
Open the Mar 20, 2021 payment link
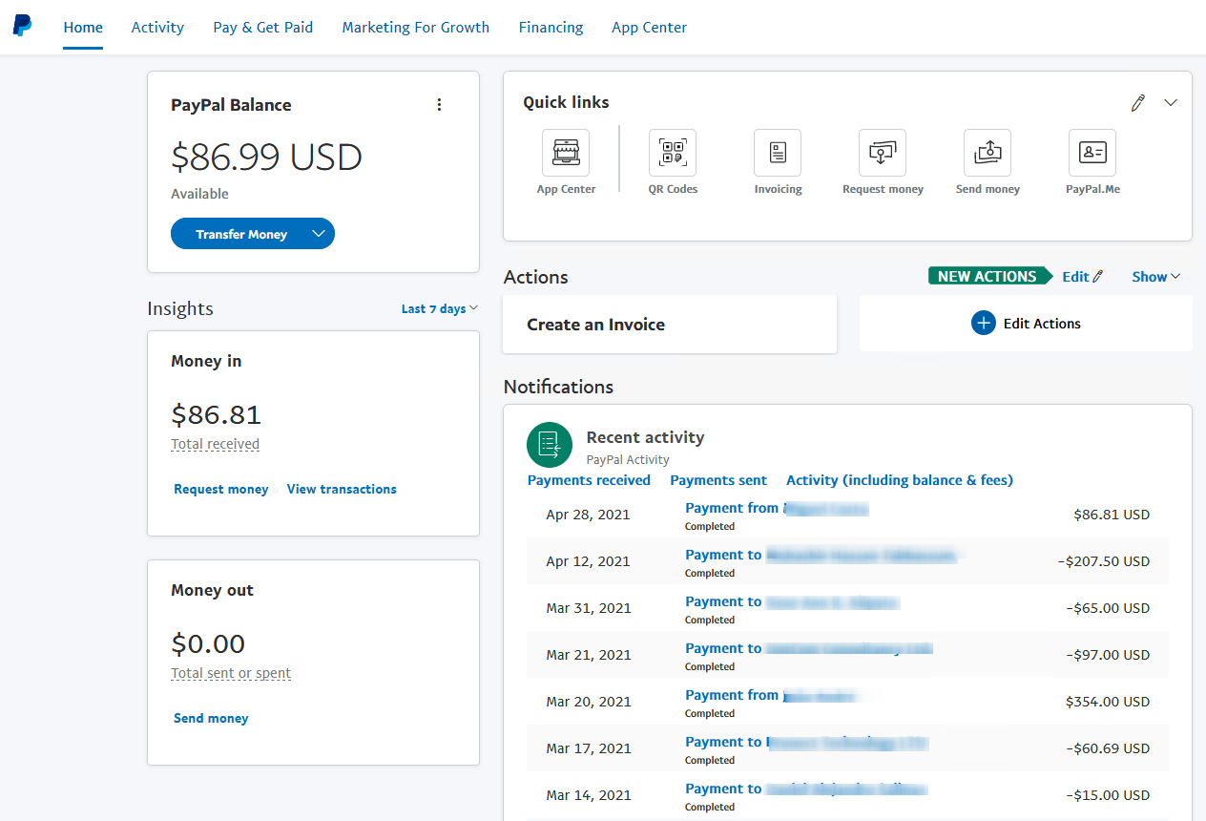770,695
